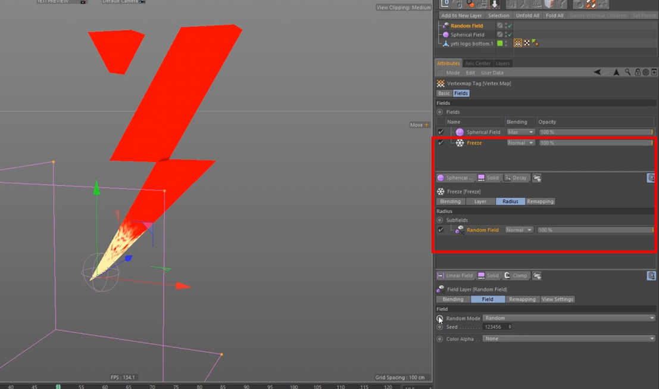This screenshot has height=389, width=659.
Task: Switch to the Layers tab
Action: coord(502,64)
